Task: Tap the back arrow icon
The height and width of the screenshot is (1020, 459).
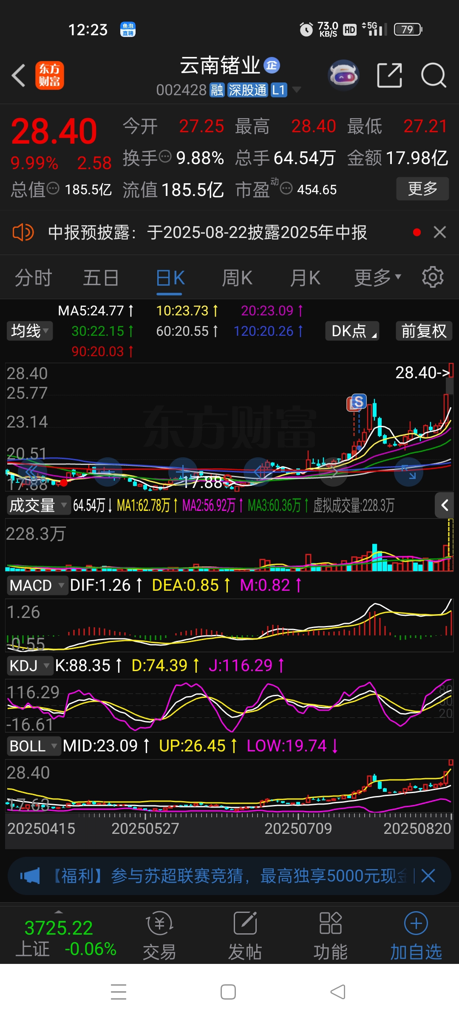Action: pos(19,76)
